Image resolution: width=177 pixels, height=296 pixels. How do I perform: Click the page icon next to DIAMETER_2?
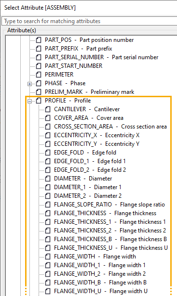pyautogui.click(x=48, y=196)
